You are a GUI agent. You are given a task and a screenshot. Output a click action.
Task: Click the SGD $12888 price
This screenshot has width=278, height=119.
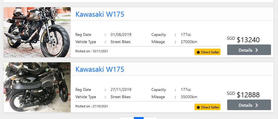pos(248,95)
